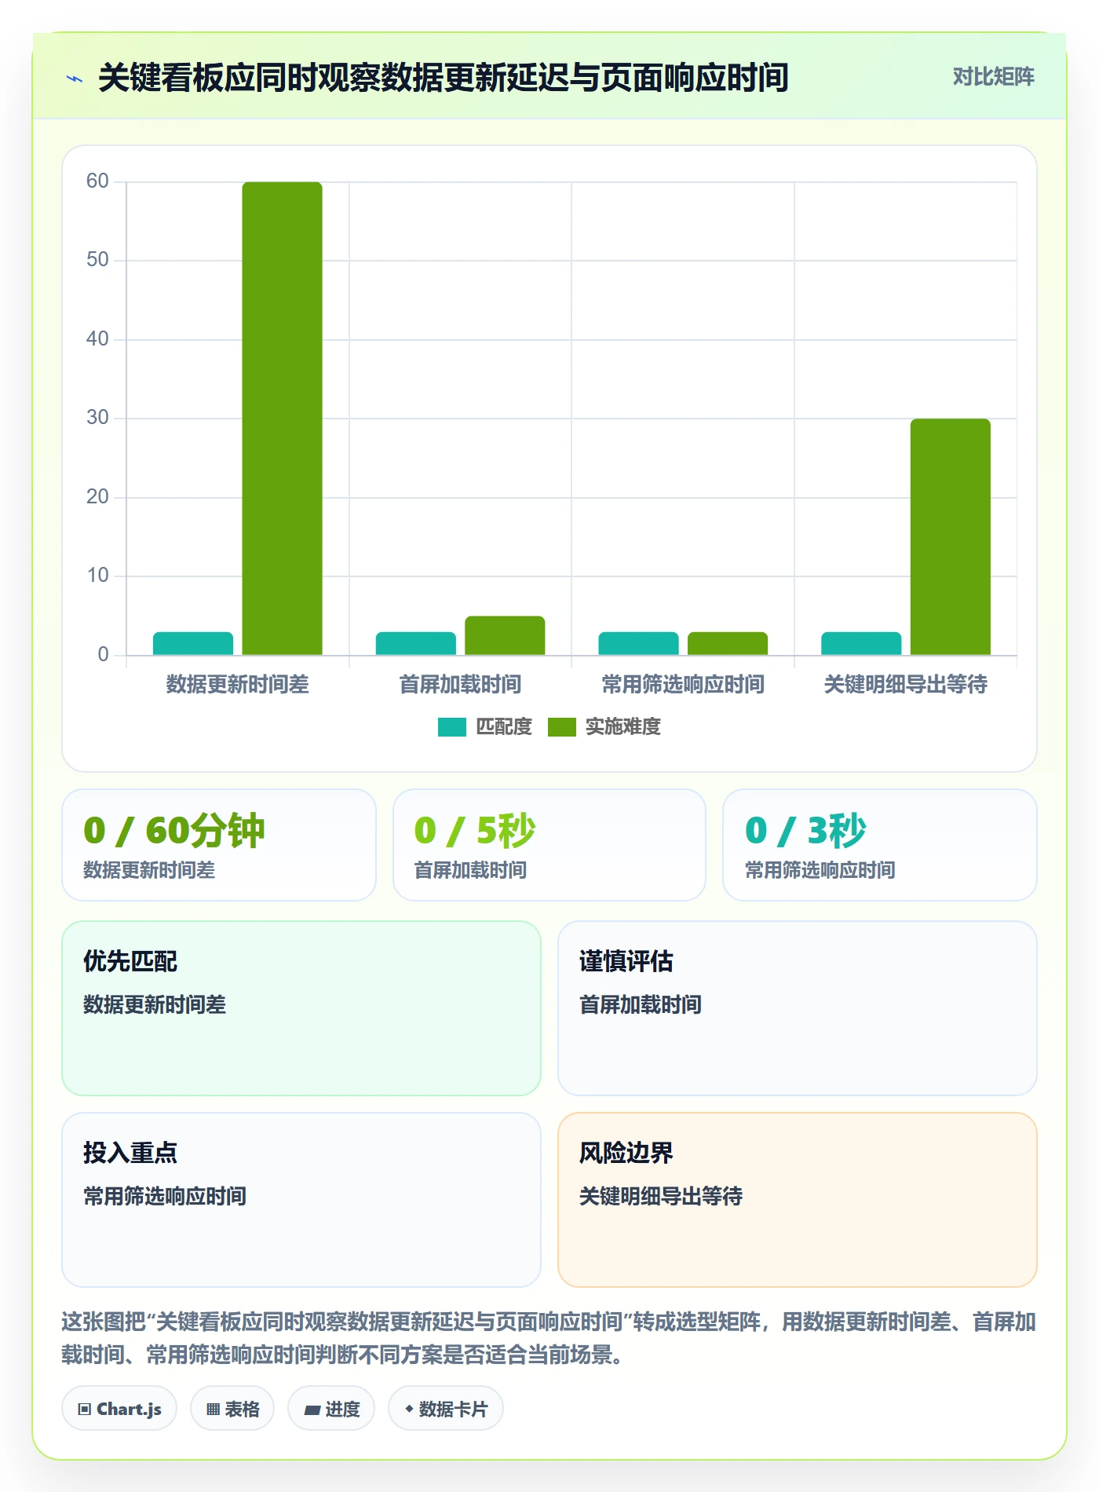Click the 30 y-axis tick label
The height and width of the screenshot is (1492, 1099).
click(97, 418)
